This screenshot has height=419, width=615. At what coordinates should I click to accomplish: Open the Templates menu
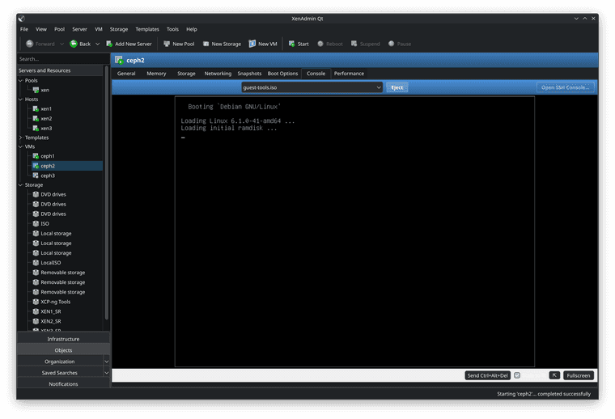[x=147, y=29]
